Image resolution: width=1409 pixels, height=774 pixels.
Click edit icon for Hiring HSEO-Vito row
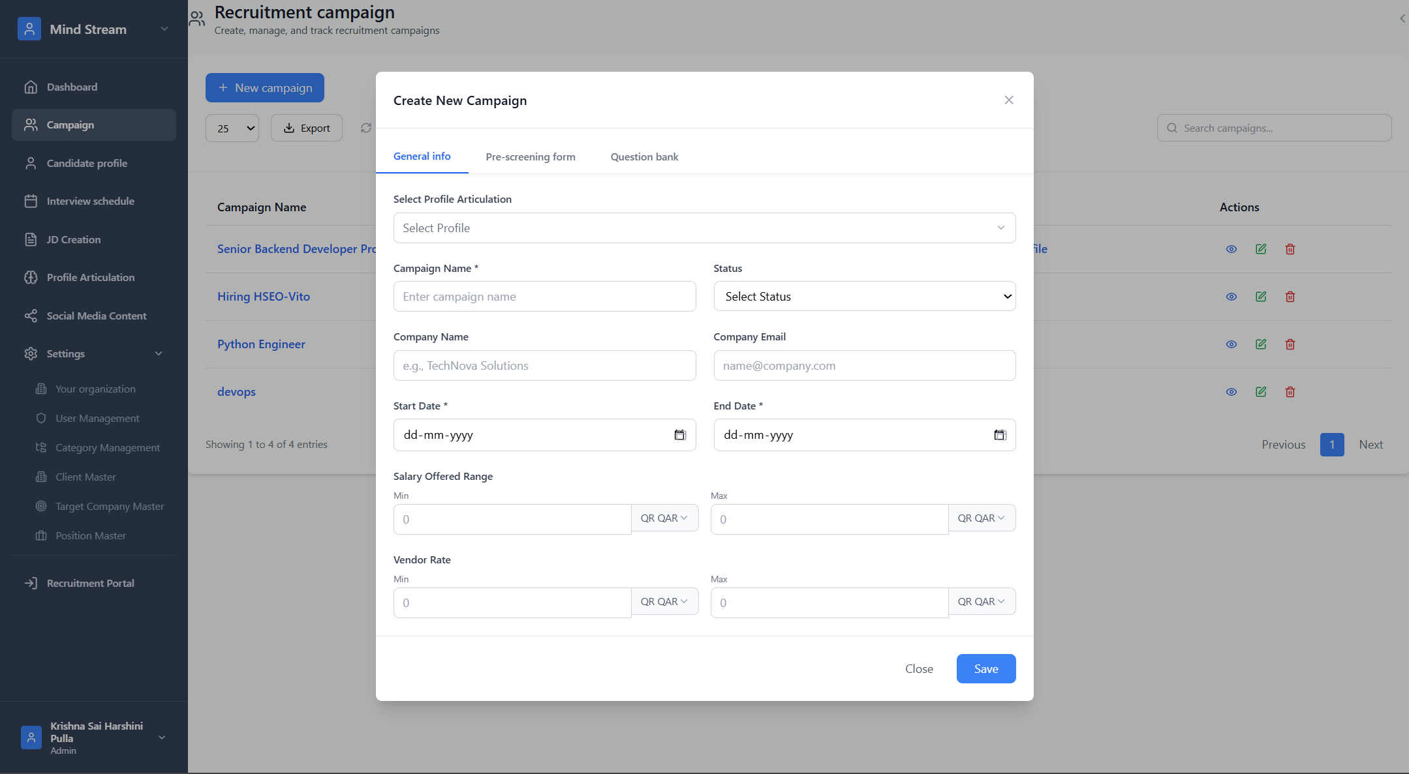[1260, 297]
